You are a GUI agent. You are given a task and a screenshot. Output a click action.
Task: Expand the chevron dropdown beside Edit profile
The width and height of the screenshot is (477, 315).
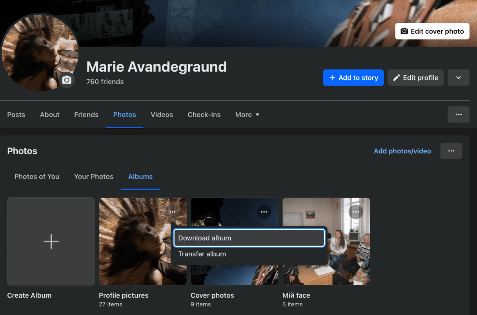(458, 78)
